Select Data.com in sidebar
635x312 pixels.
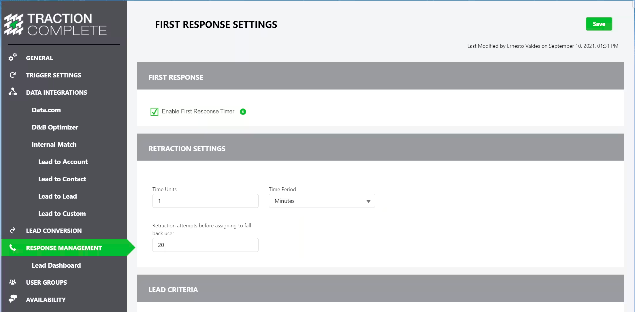tap(46, 110)
